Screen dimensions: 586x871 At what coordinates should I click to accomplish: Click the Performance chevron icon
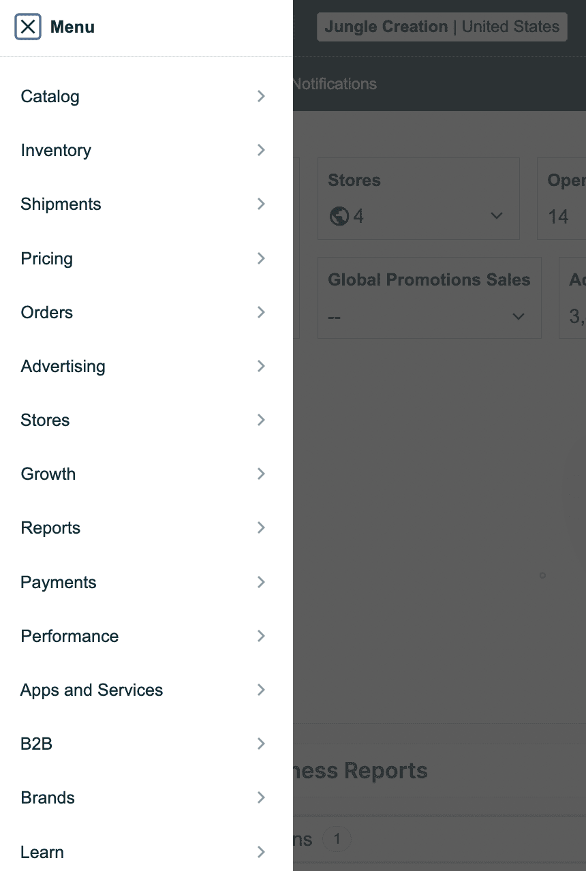tap(261, 636)
